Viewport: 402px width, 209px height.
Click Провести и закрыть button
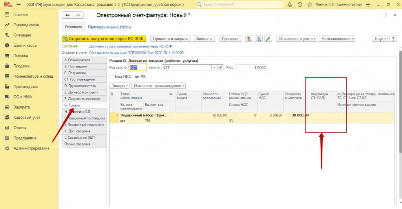[170, 39]
